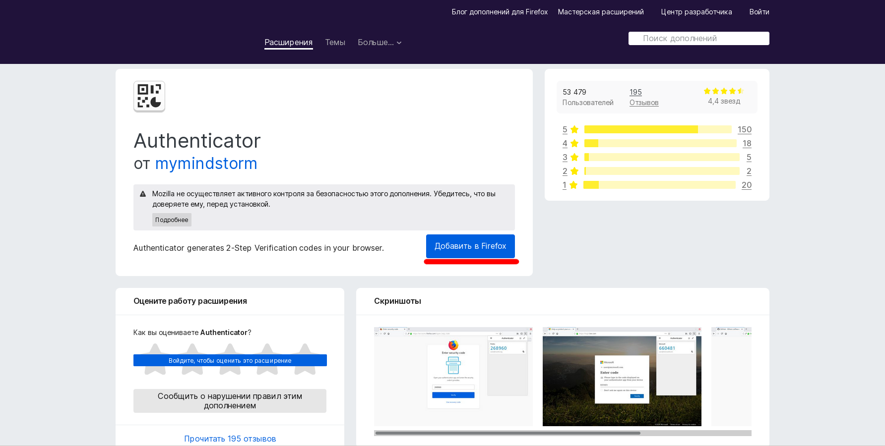
Task: Click the Оцените работу расширения heading
Action: click(x=190, y=301)
